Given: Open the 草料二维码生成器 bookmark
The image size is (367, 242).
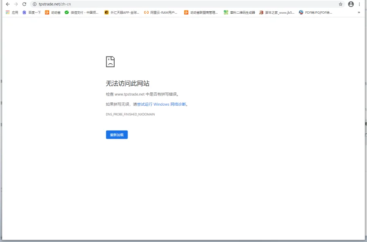Looking at the screenshot, I should tap(239, 13).
